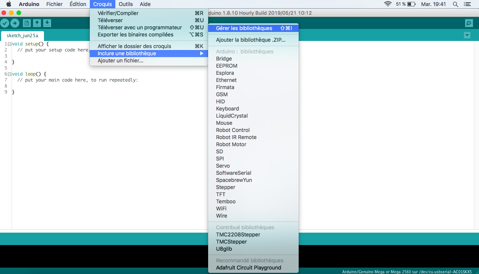Select Téléverser avec un programmateur
The width and height of the screenshot is (479, 274).
[x=149, y=27]
